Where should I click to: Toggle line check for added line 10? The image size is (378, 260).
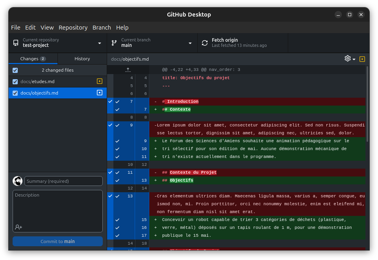pyautogui.click(x=117, y=149)
